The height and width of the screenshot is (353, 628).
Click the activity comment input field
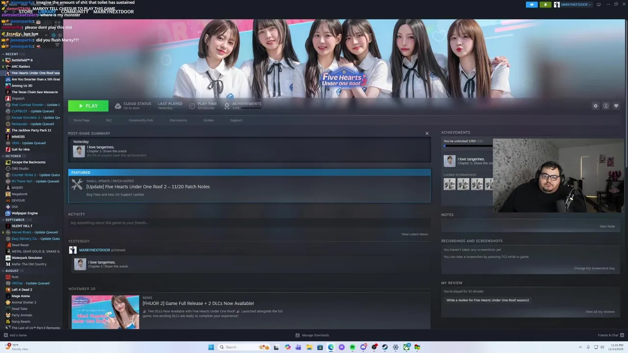(249, 223)
